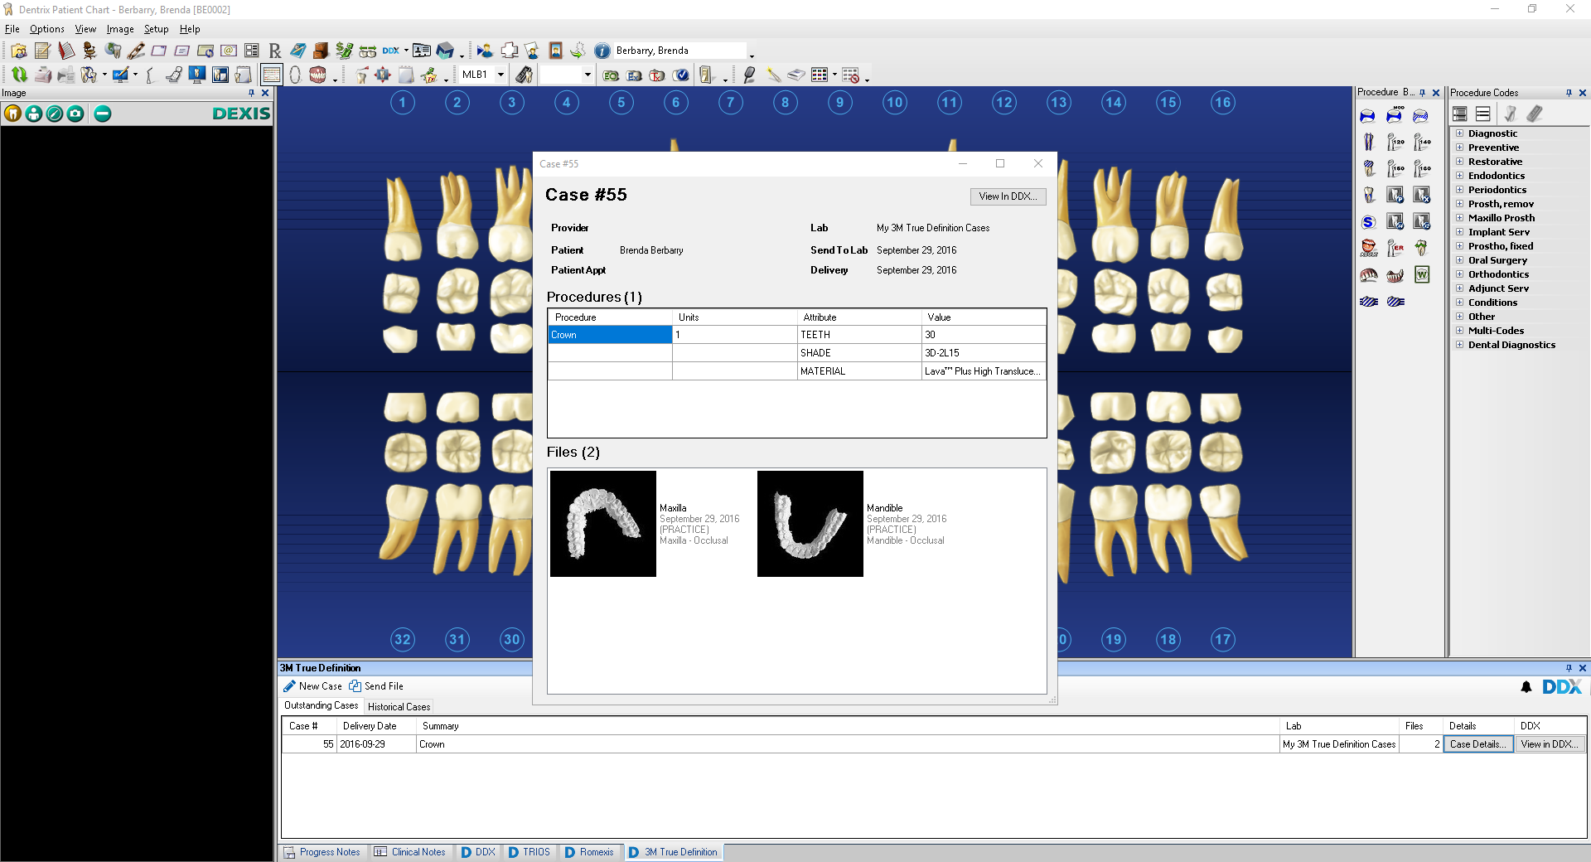
Task: Click the View In DDX button
Action: coord(1008,196)
